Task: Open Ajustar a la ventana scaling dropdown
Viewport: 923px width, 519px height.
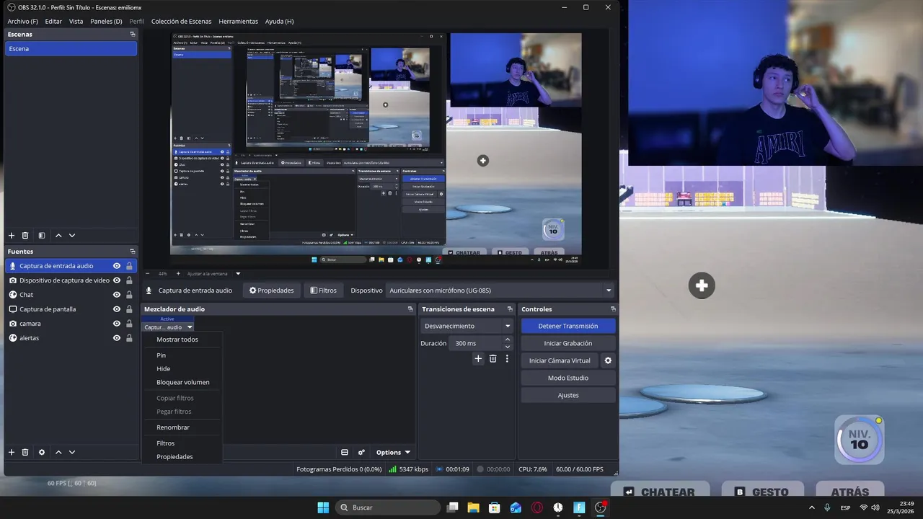Action: (x=213, y=274)
